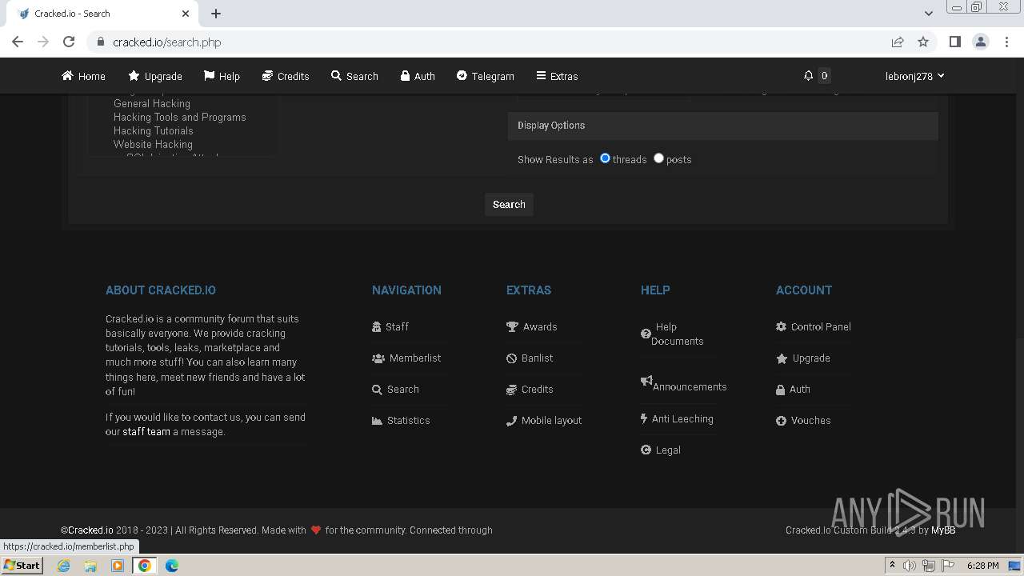The height and width of the screenshot is (576, 1024).
Task: Click the Auth lock icon in navbar
Action: click(406, 76)
